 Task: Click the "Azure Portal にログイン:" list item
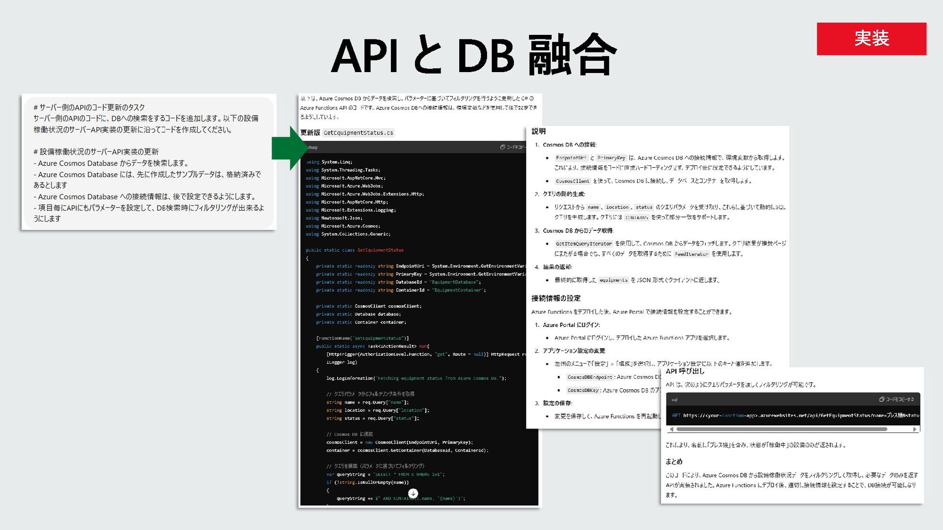[x=571, y=325]
